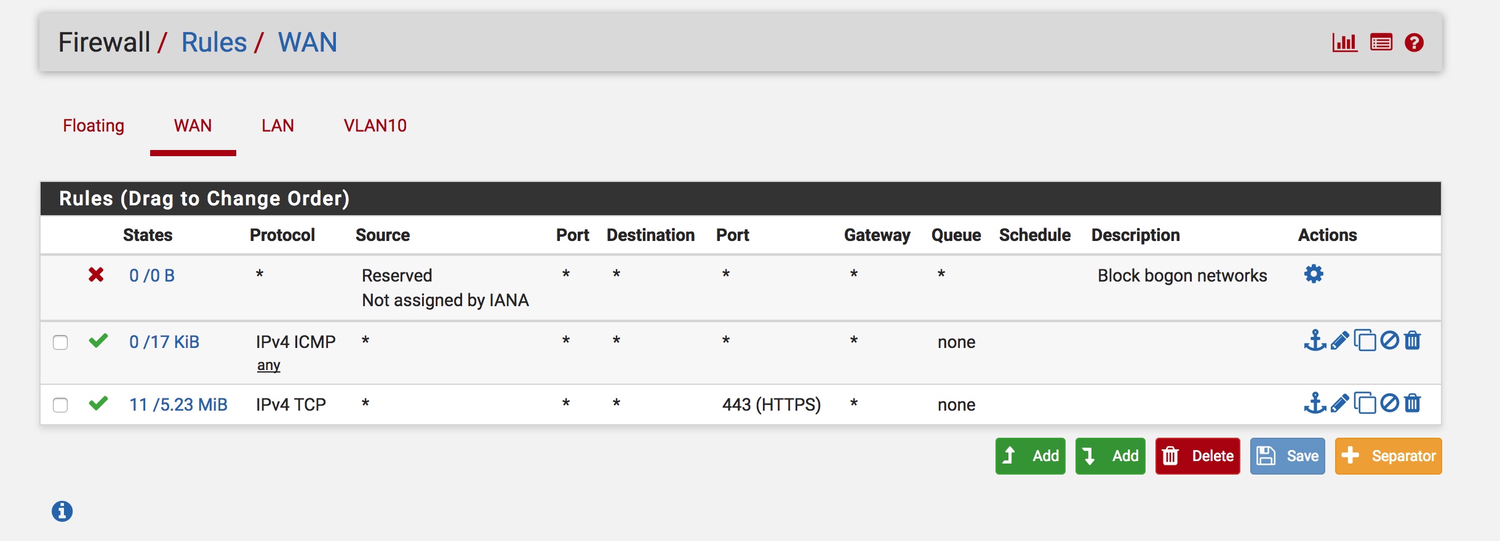Disable the IPv4 ICMP rule
The height and width of the screenshot is (541, 1500).
1389,341
